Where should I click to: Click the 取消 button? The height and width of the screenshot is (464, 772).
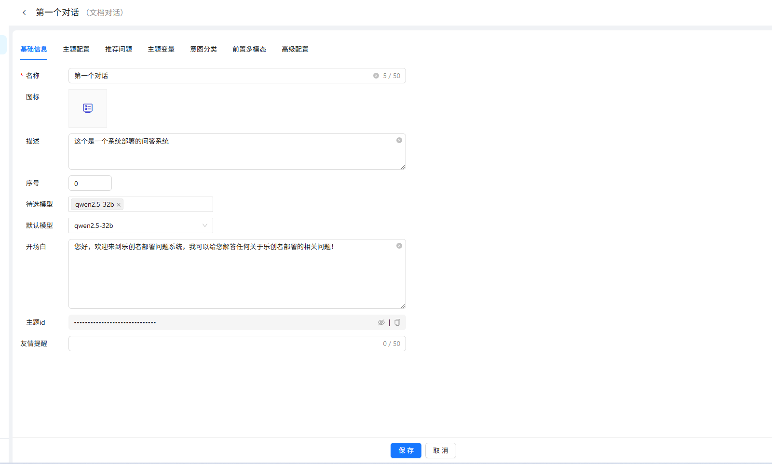click(x=440, y=451)
